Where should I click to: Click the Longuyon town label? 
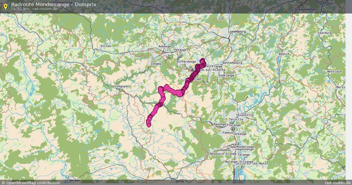tap(122, 86)
